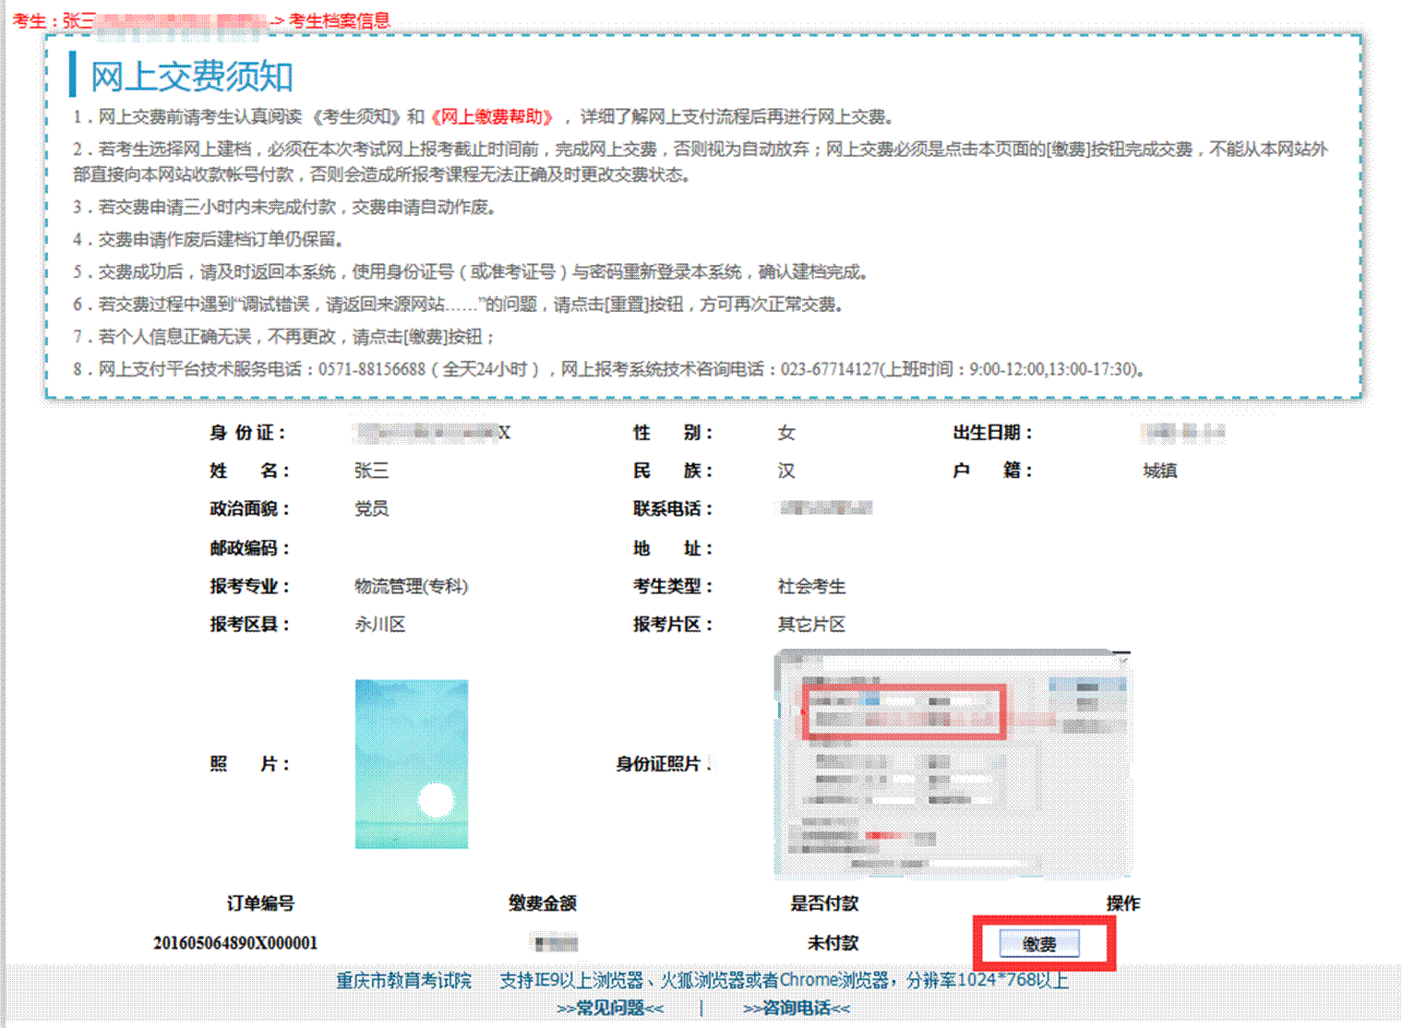The height and width of the screenshot is (1028, 1414).
Task: Click the 考生：张三 breadcrumb text
Action: click(53, 20)
